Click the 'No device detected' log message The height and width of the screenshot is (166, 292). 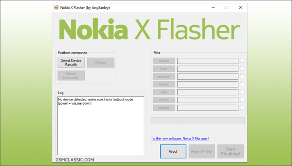(96, 101)
